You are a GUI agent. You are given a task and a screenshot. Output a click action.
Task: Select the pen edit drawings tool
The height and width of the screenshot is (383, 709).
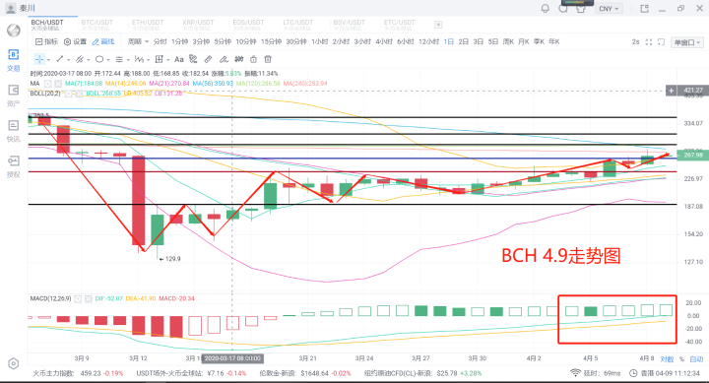click(x=224, y=59)
